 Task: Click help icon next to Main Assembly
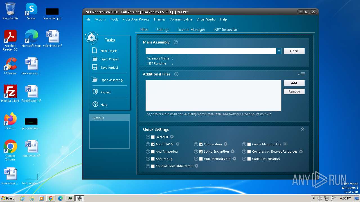click(176, 42)
